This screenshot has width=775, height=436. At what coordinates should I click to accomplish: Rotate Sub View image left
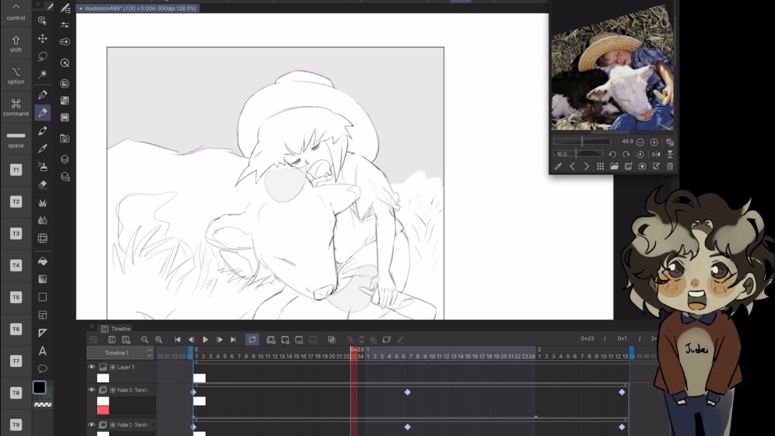[612, 154]
